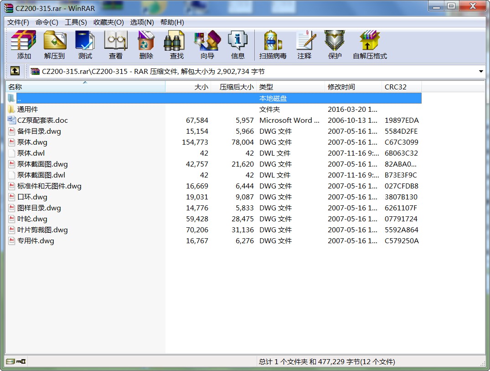Viewport: 490px width, 371px height.
Task: Sort by the Name (名称) column header
Action: (x=85, y=87)
